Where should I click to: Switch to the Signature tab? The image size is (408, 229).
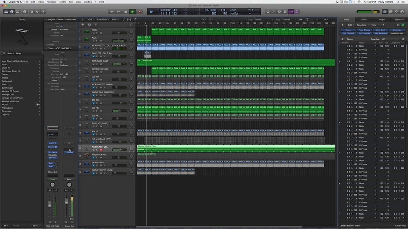(399, 20)
